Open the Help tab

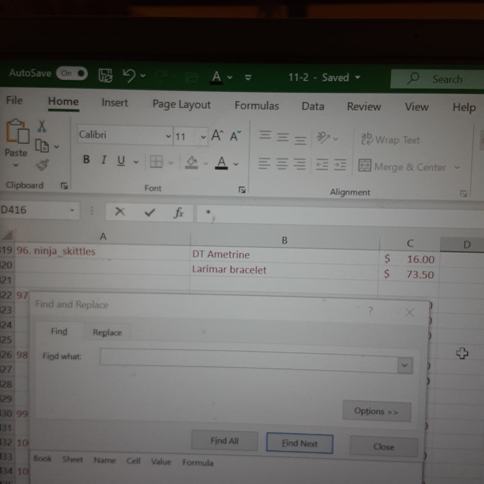pos(463,108)
